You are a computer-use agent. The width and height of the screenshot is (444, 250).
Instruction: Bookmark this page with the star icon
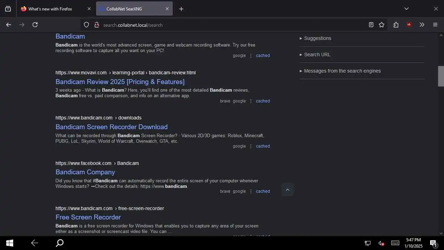coord(382,25)
